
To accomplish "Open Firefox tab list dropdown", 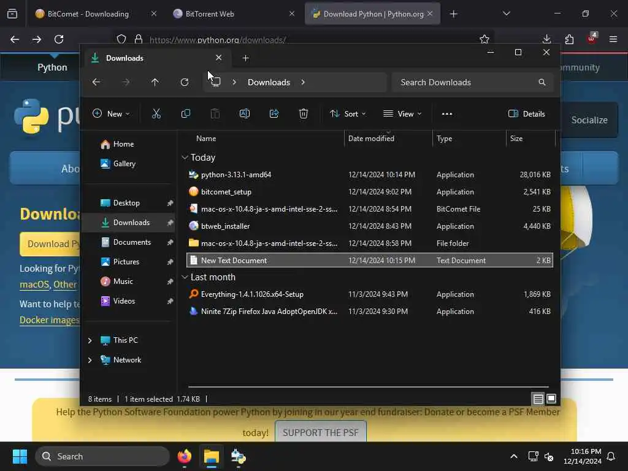I will tap(506, 13).
